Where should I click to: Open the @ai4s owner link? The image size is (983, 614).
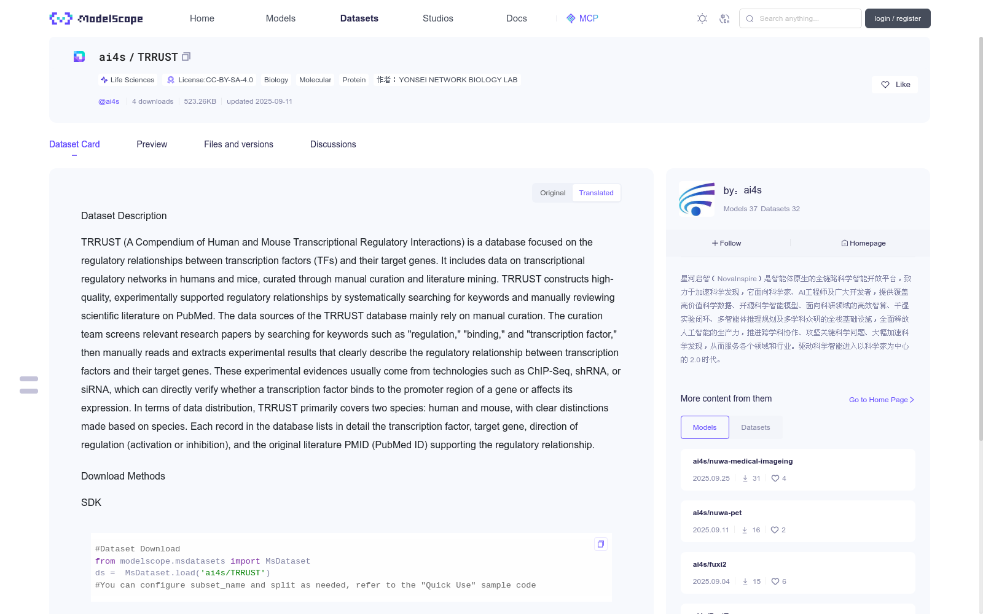point(109,101)
